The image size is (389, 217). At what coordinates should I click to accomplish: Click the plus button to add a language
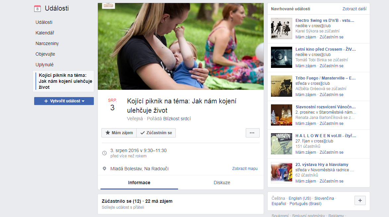[x=360, y=200]
